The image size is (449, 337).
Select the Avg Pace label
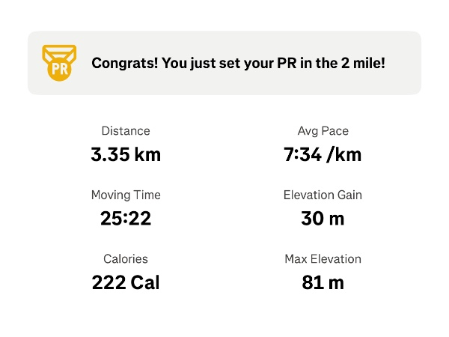[x=323, y=131]
